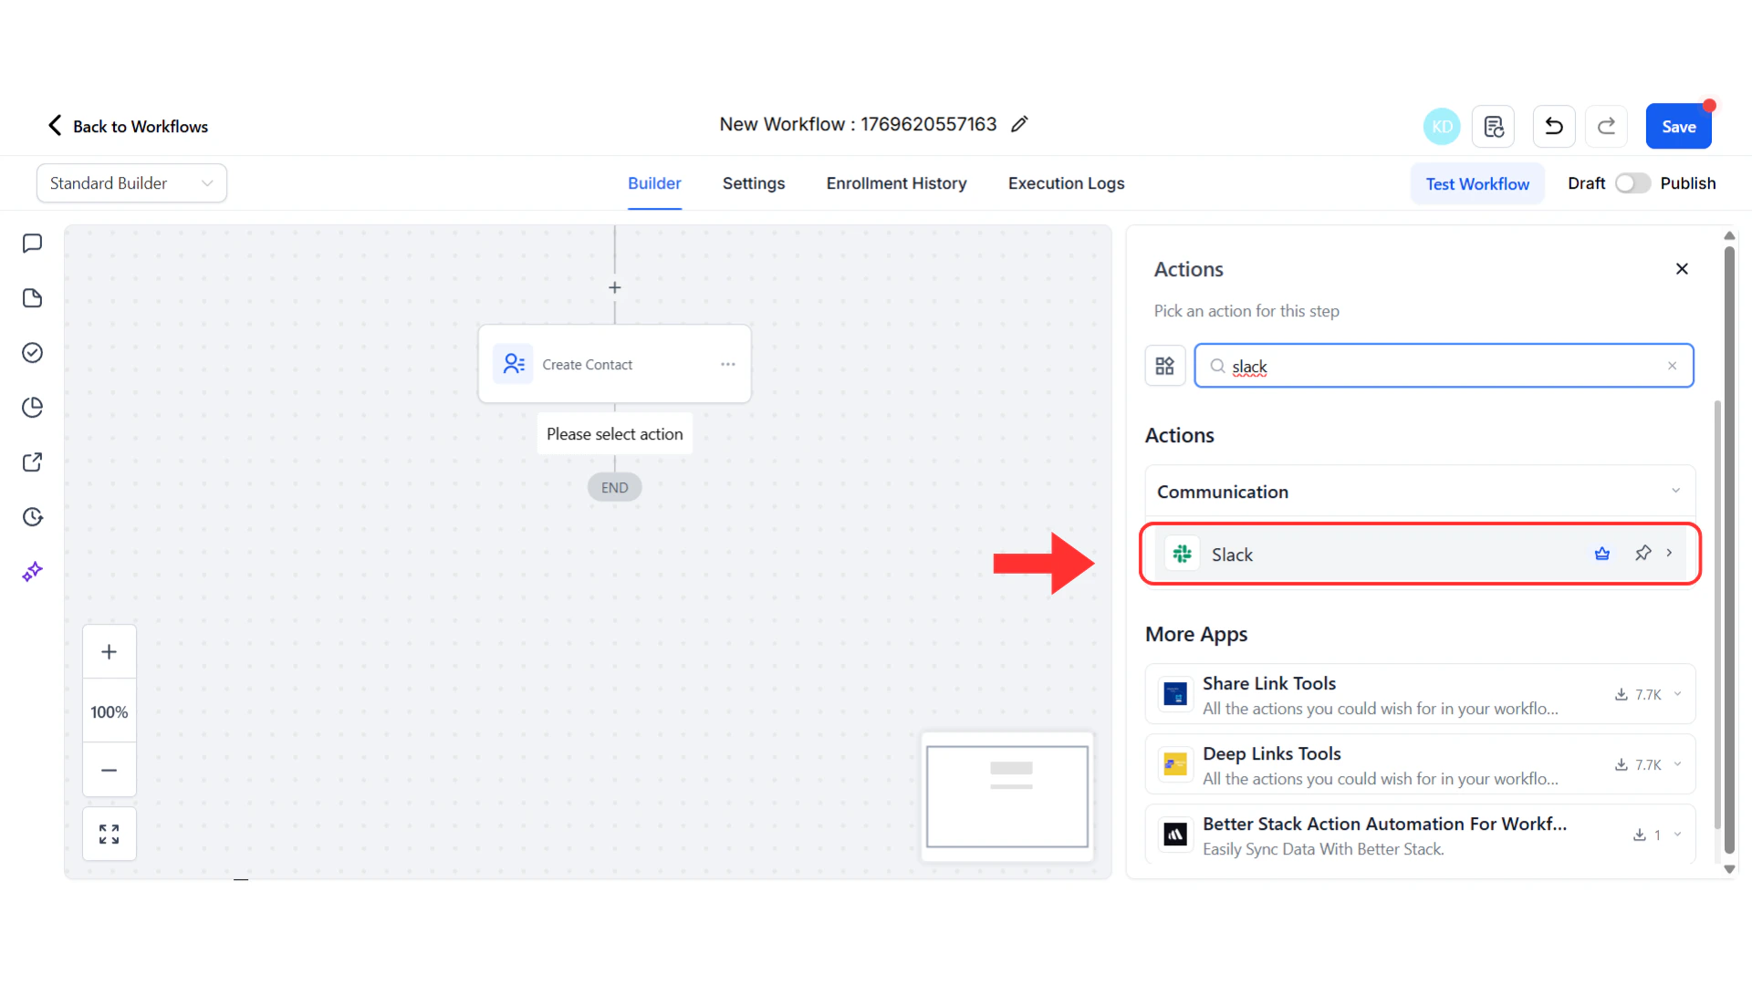Image resolution: width=1752 pixels, height=985 pixels.
Task: Toggle the workflow from Draft to Publish
Action: coord(1632,183)
